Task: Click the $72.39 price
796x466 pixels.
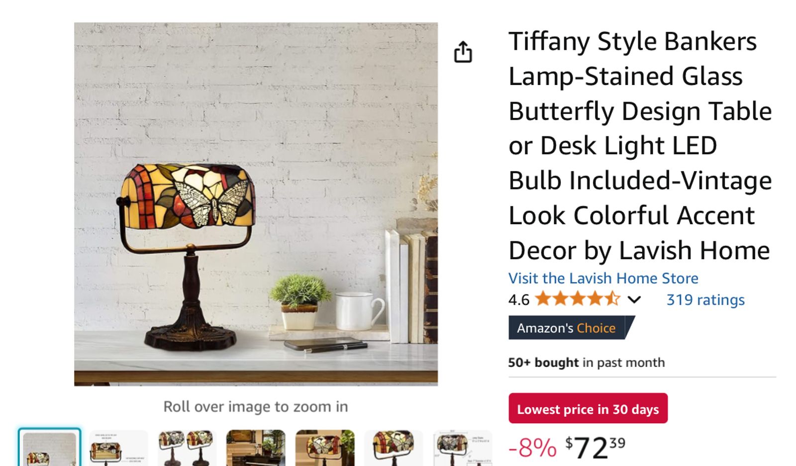Action: coord(595,447)
